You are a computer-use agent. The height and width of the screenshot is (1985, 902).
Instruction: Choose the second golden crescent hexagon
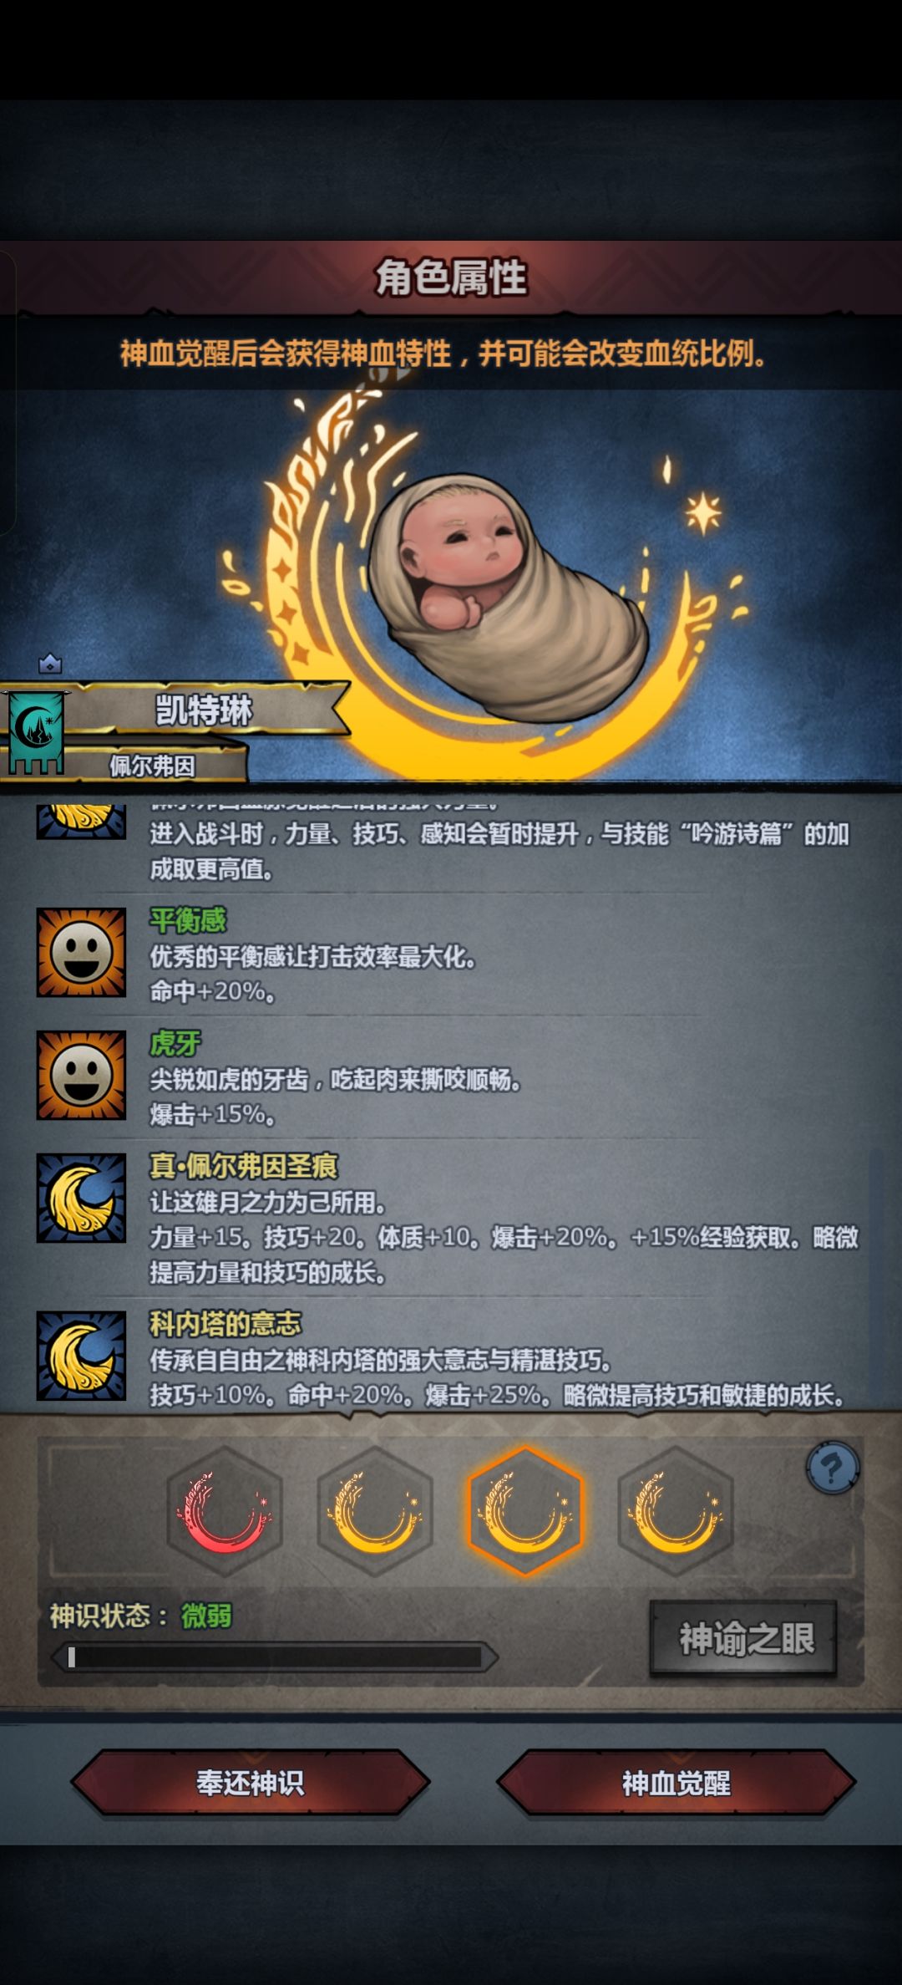[x=375, y=1511]
